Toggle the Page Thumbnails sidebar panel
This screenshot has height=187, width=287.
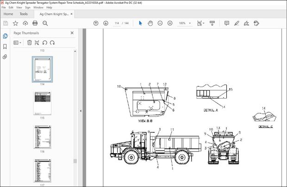(x=5, y=36)
